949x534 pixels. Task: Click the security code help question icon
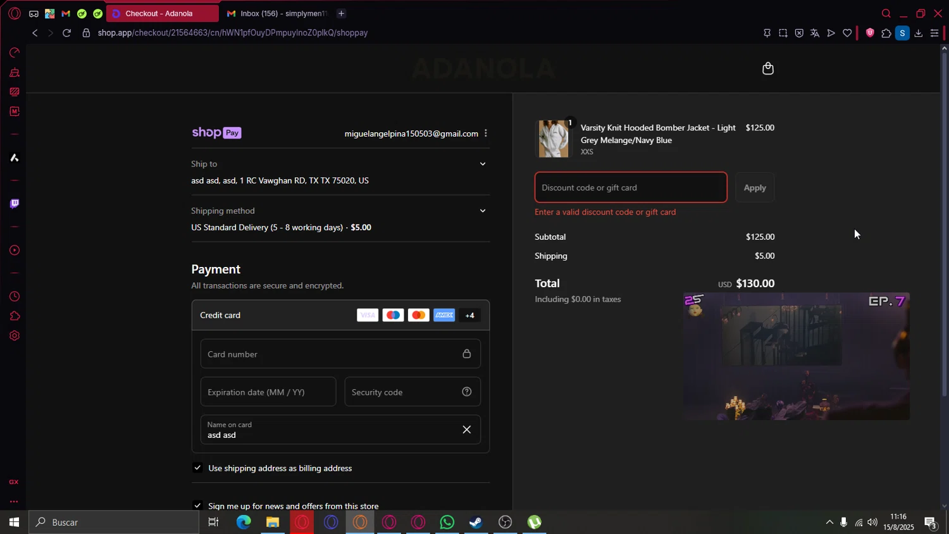[x=467, y=392]
